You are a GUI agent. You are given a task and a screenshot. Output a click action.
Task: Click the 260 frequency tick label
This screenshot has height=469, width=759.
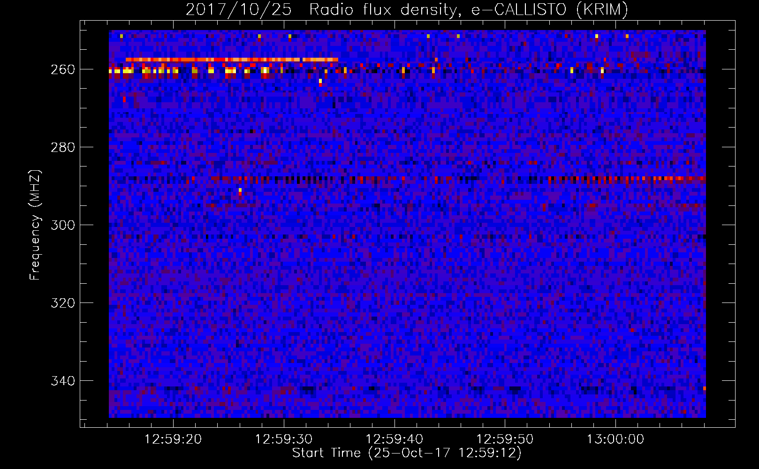click(x=62, y=69)
